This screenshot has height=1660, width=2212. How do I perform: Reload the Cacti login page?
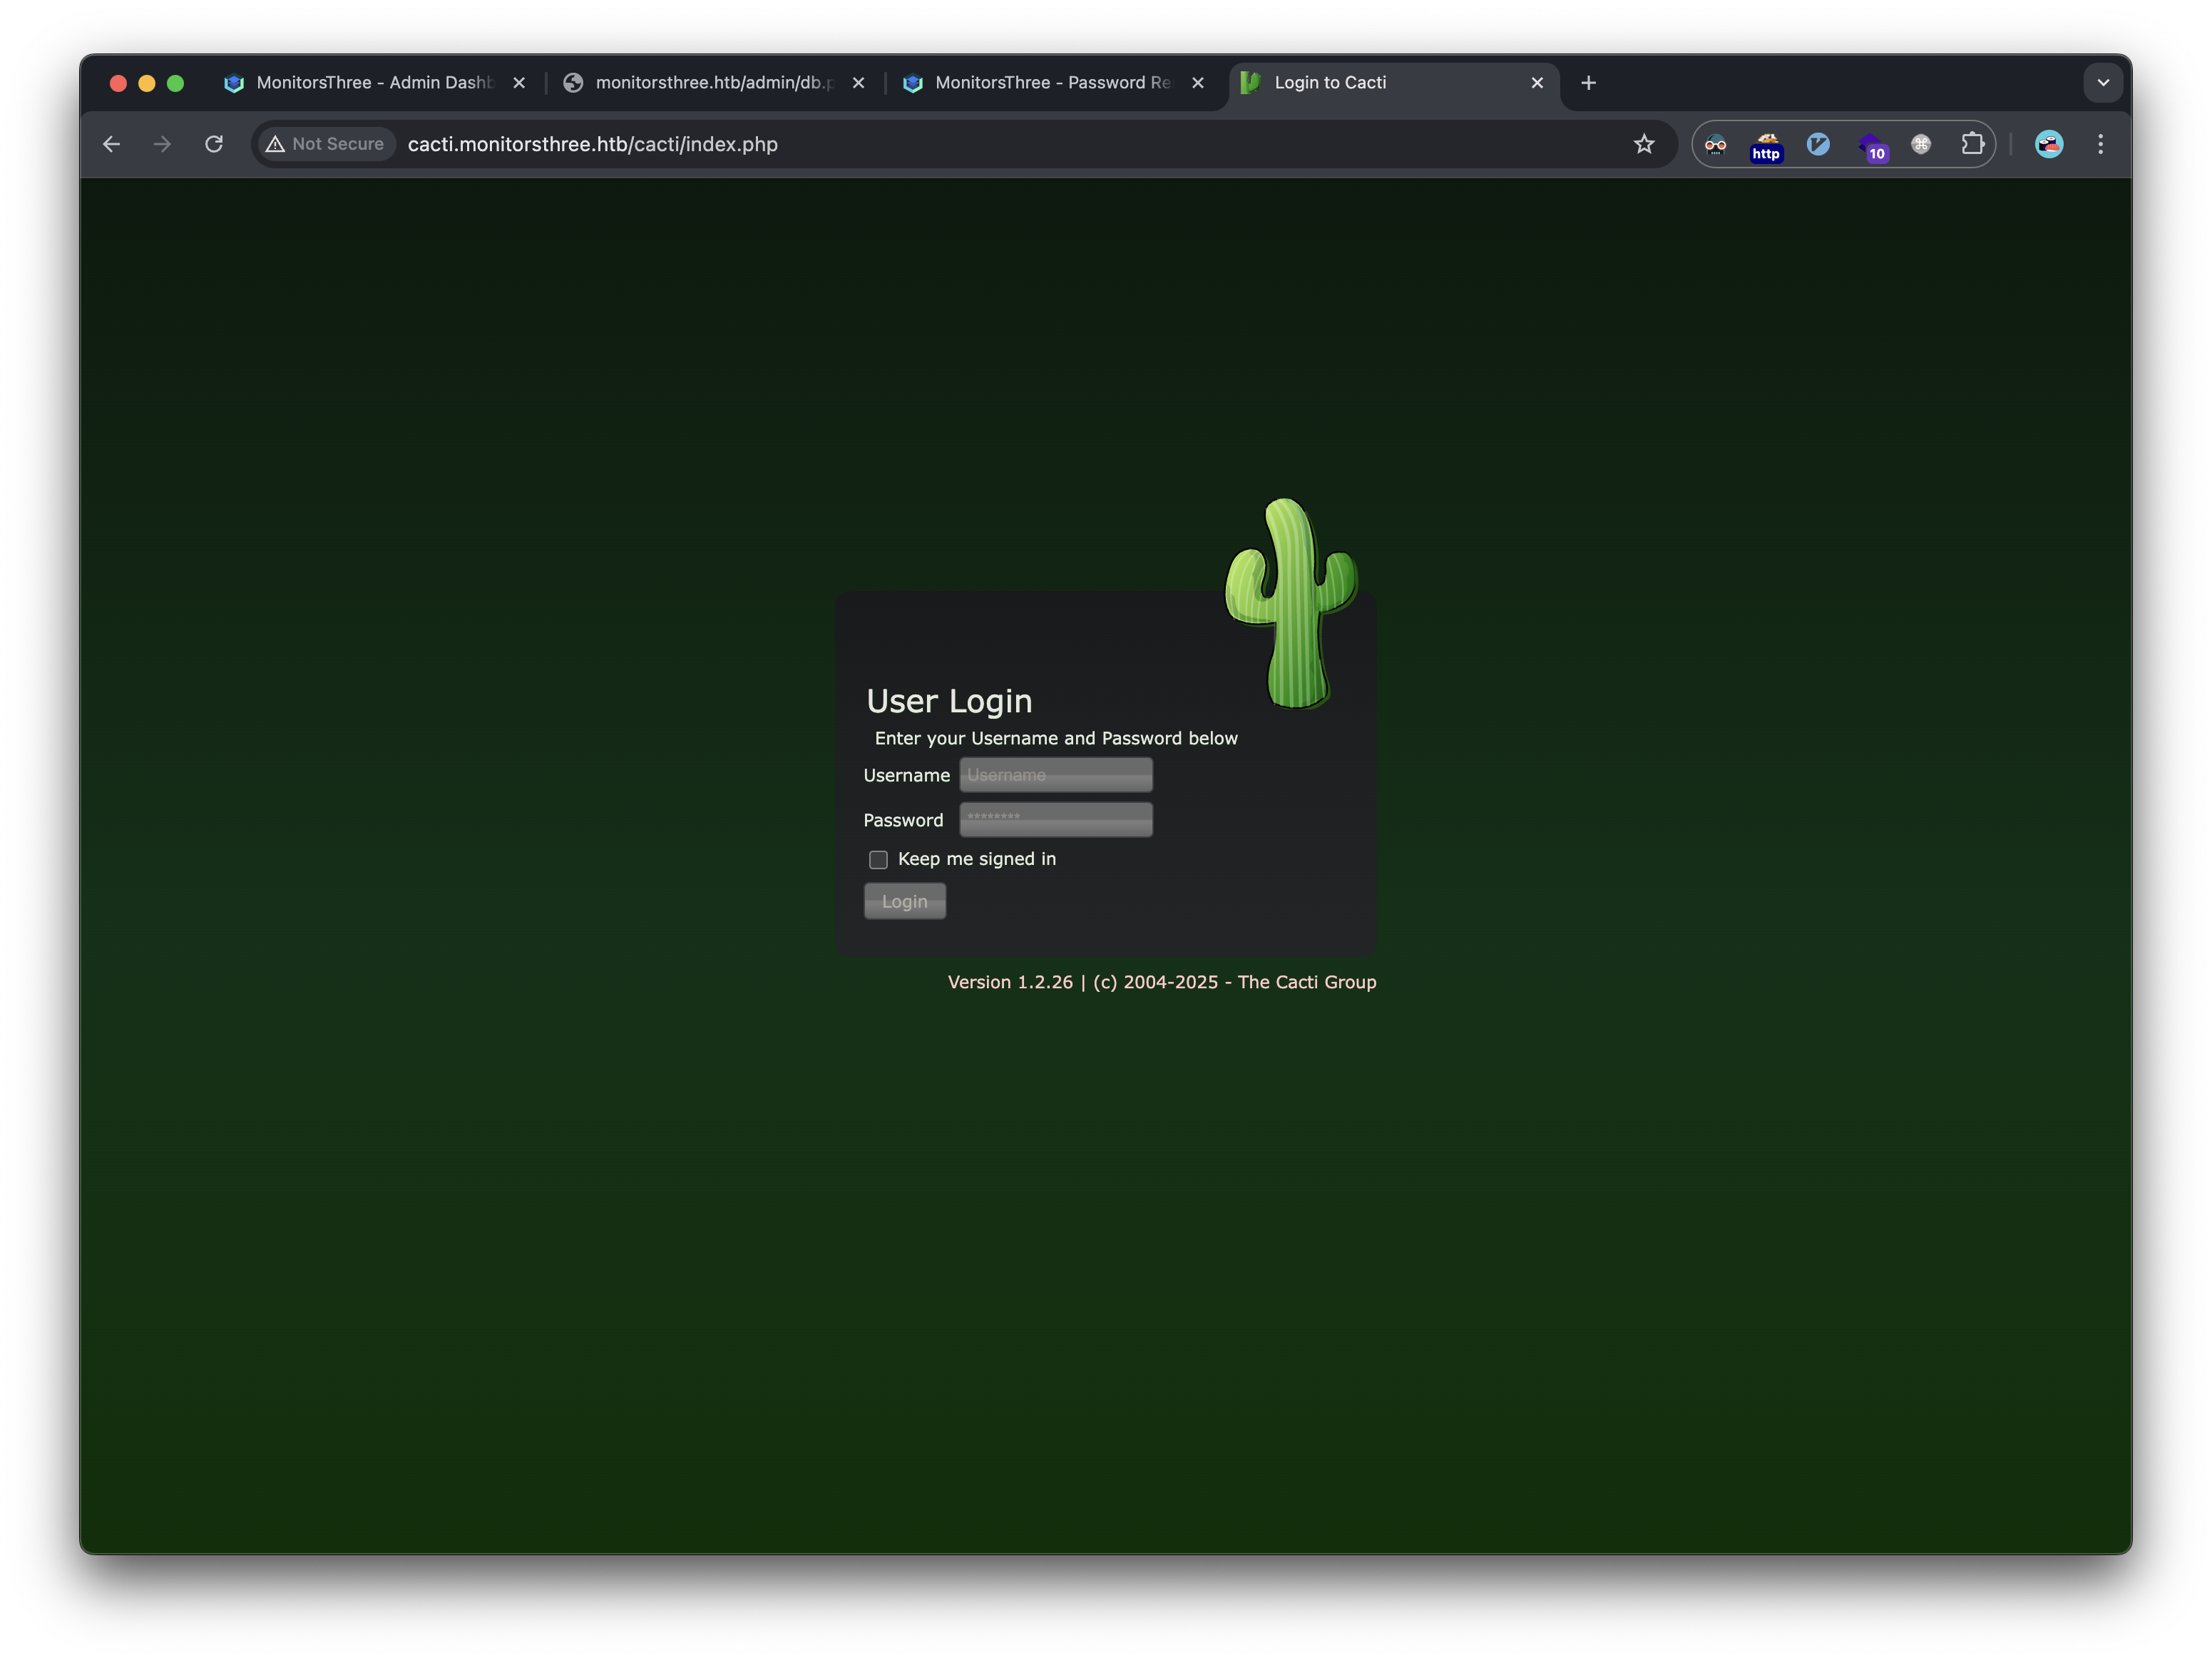click(214, 144)
